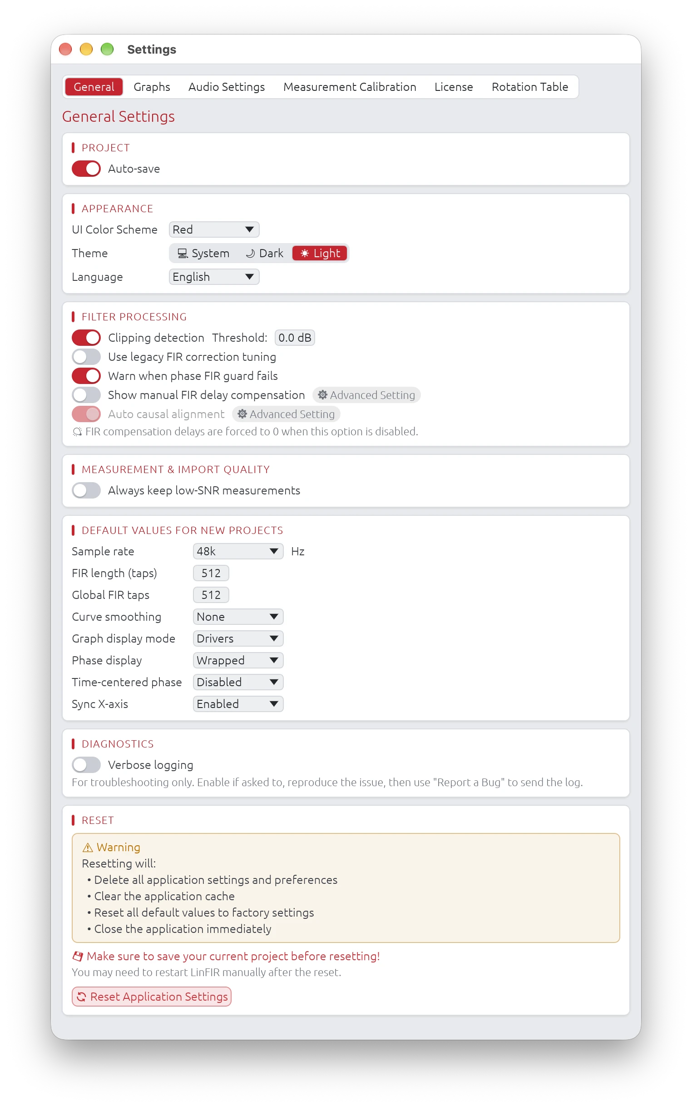Open the Graph display mode dropdown
The height and width of the screenshot is (1107, 692).
coord(238,638)
